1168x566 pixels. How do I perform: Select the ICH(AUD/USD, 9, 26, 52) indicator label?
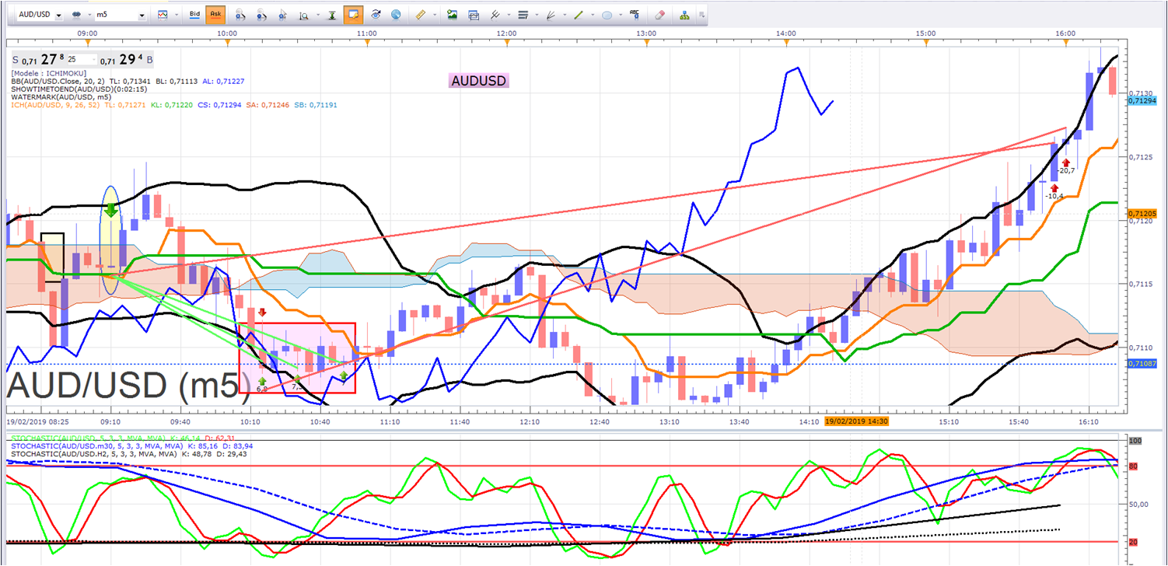tap(55, 105)
